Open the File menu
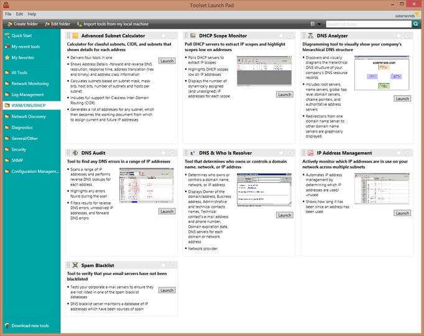 coord(8,14)
